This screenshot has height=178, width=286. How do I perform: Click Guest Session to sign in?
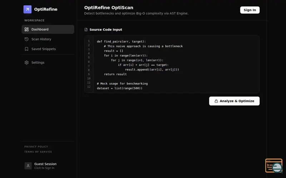(48, 166)
